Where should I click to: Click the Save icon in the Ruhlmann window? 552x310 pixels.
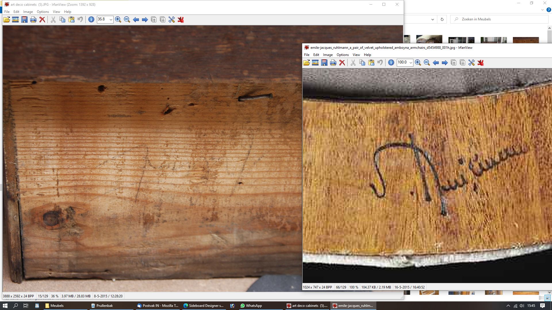pos(324,63)
